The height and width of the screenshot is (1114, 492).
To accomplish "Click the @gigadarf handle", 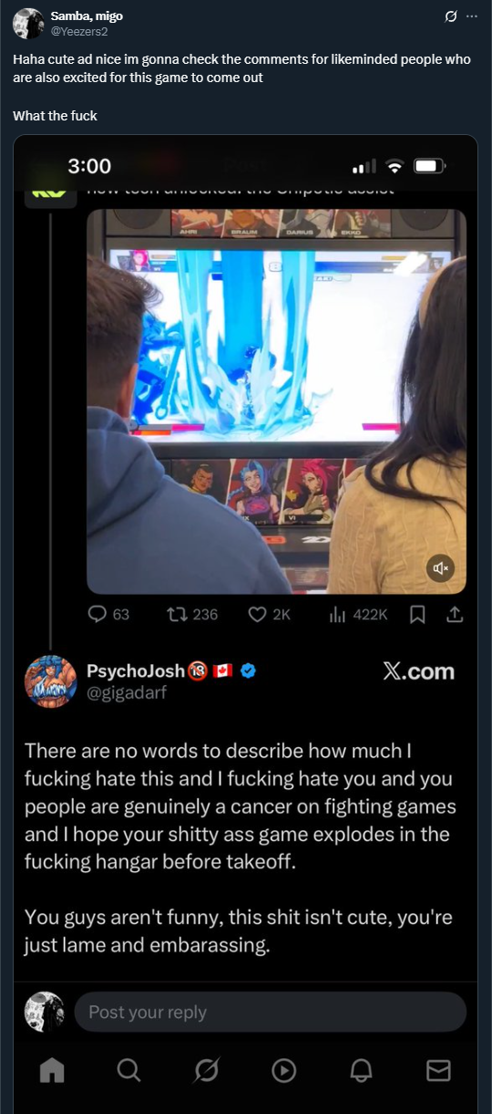I will (127, 693).
